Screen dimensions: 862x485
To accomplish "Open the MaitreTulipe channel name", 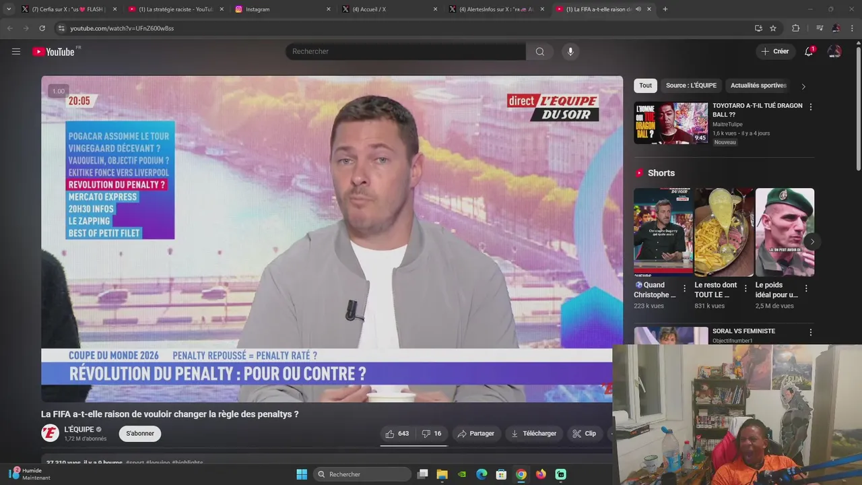I will (x=727, y=124).
